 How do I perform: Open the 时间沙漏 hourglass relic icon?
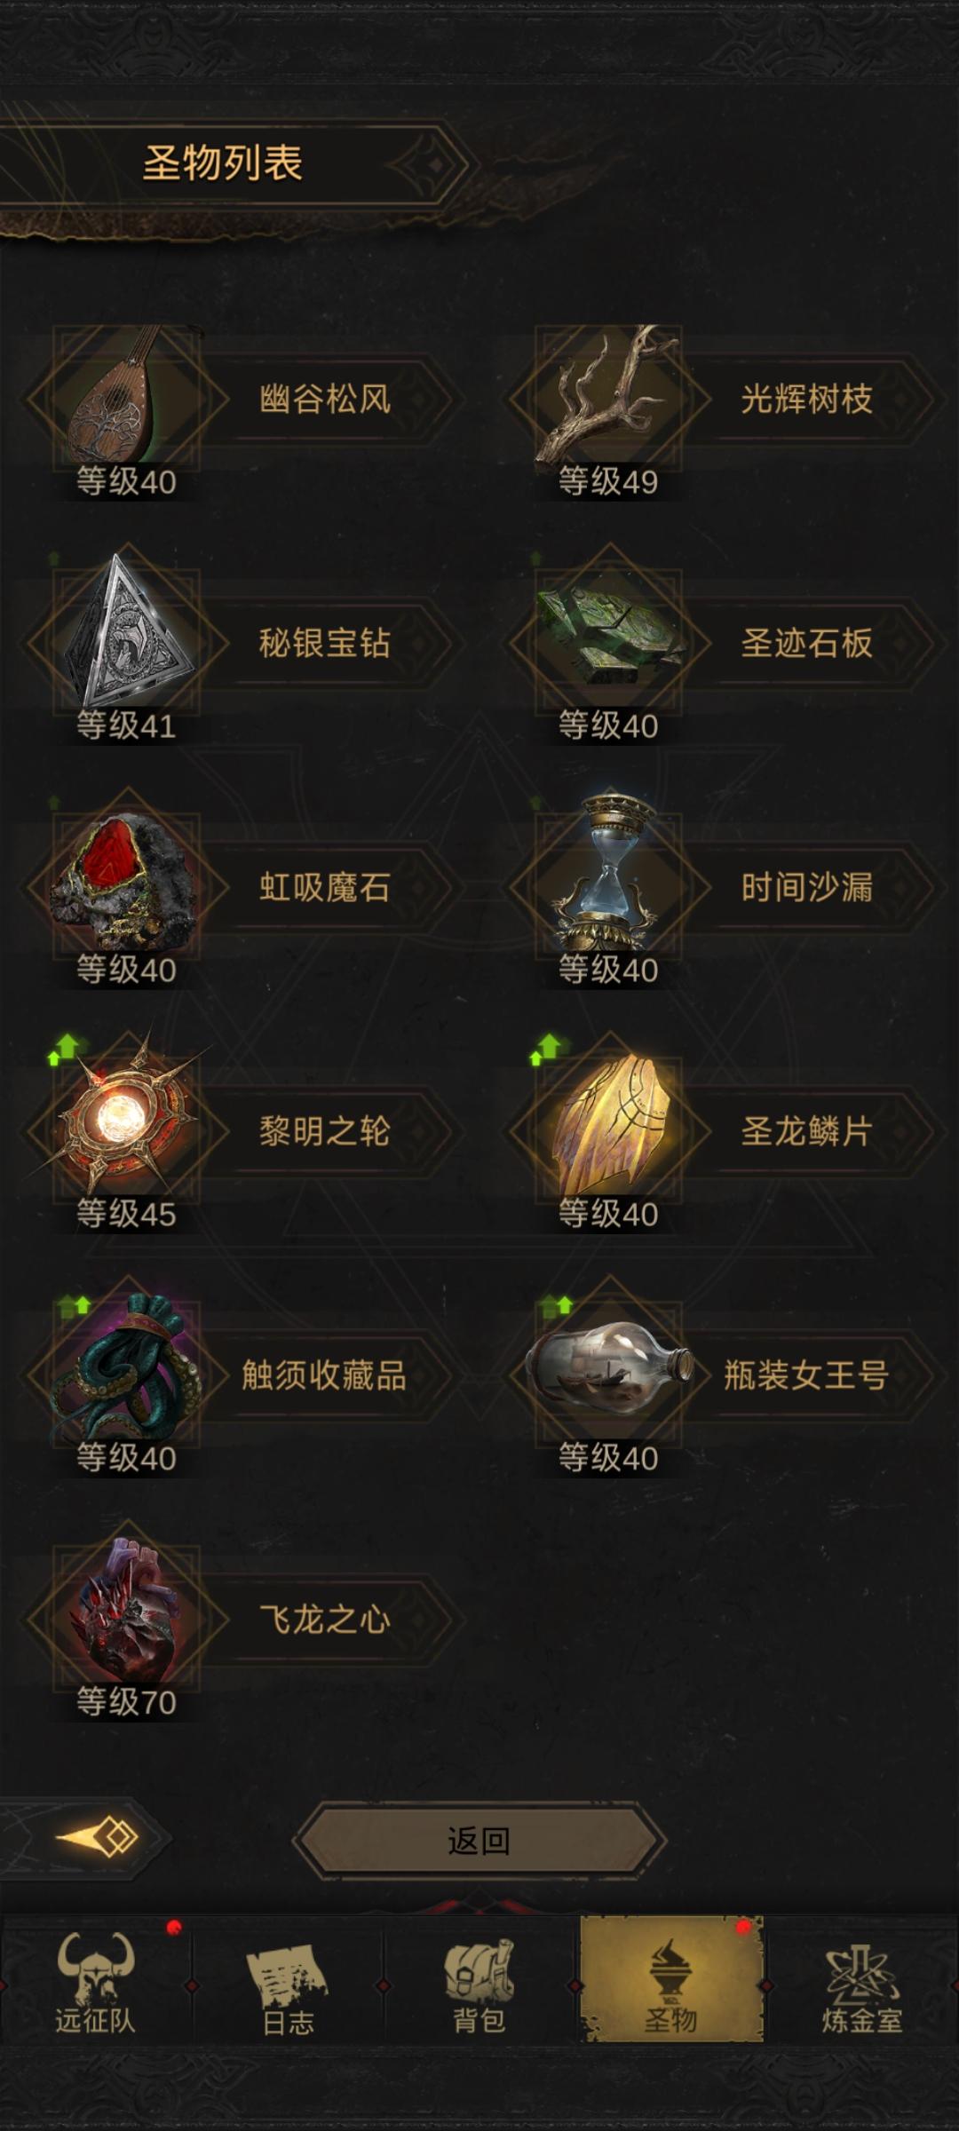coord(609,886)
